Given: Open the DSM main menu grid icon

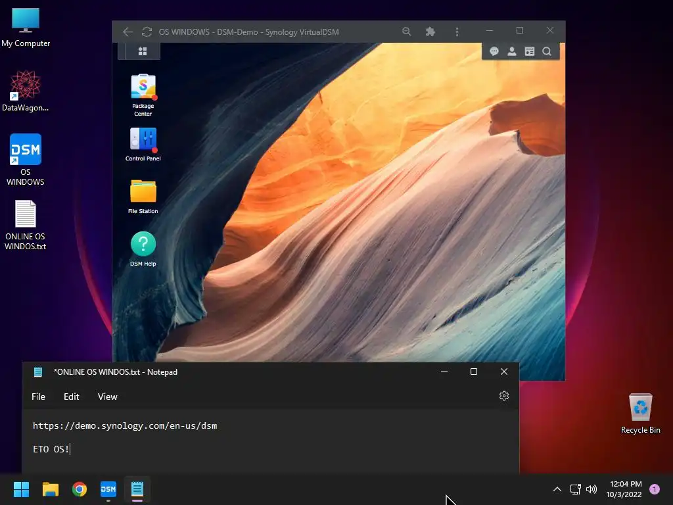Looking at the screenshot, I should [143, 51].
